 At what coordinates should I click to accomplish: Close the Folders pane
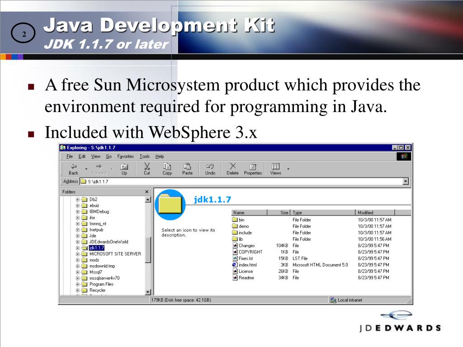pos(147,192)
